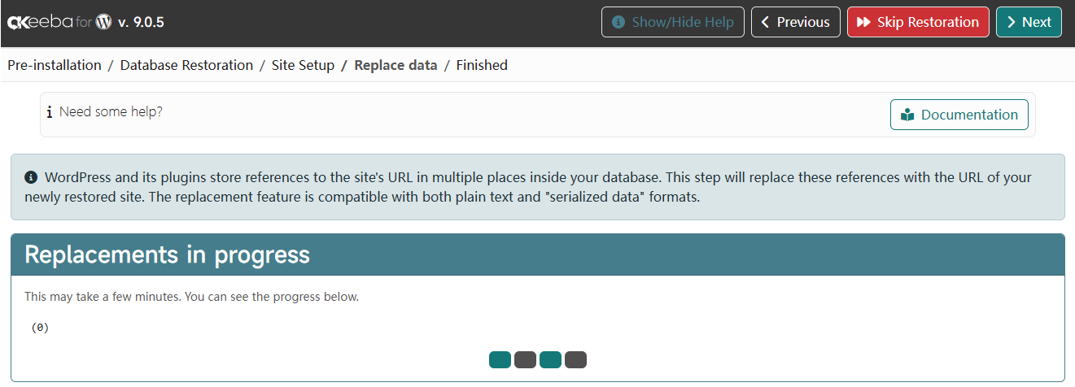Jump to the Finished step
Screen dimensions: 1075x387
point(482,65)
